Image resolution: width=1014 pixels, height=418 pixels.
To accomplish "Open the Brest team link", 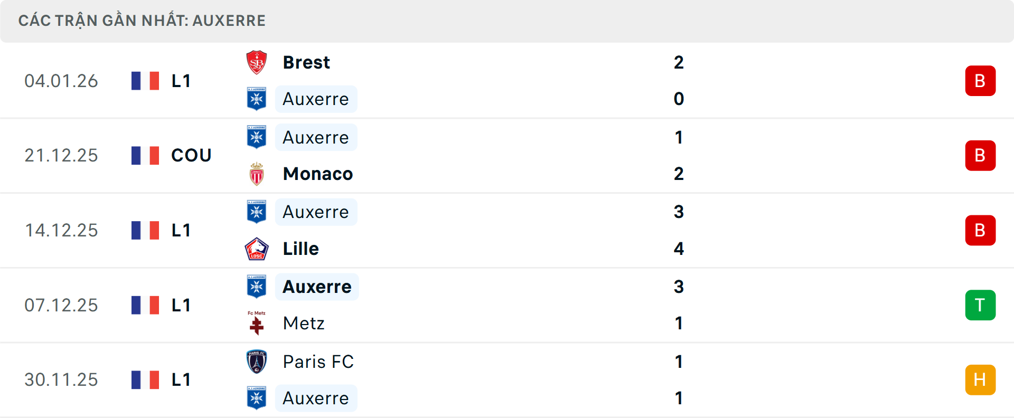I will click(x=306, y=62).
